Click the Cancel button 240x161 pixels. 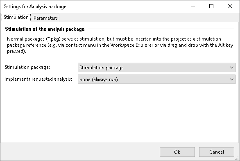coord(216,152)
